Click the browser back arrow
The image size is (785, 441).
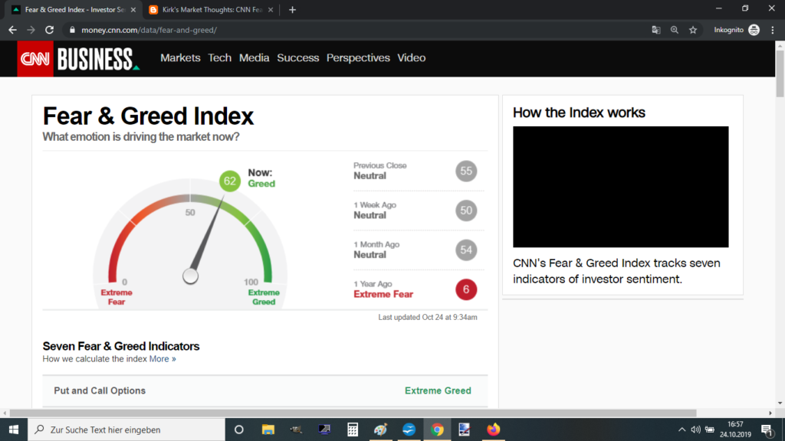click(12, 30)
